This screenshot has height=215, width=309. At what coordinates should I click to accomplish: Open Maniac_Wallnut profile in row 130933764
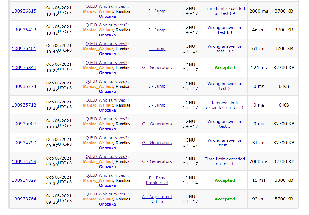98,199
